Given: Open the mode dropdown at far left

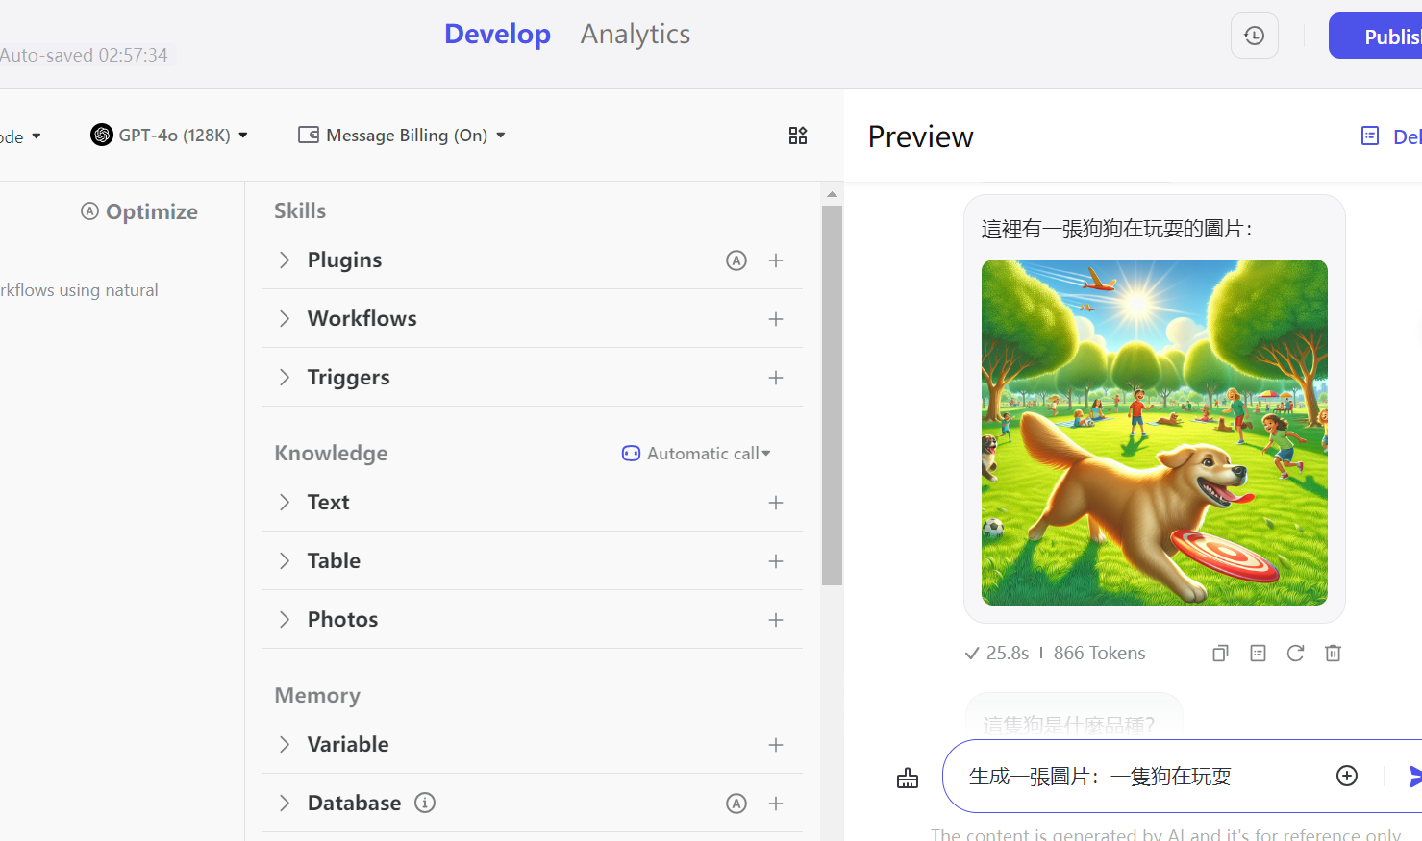Looking at the screenshot, I should [x=21, y=136].
